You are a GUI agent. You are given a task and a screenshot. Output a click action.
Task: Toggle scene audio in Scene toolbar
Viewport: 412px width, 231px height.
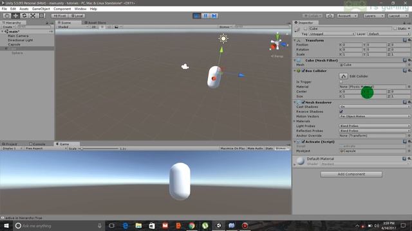coord(109,27)
